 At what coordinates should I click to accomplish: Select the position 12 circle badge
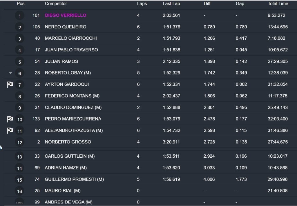tap(19, 142)
